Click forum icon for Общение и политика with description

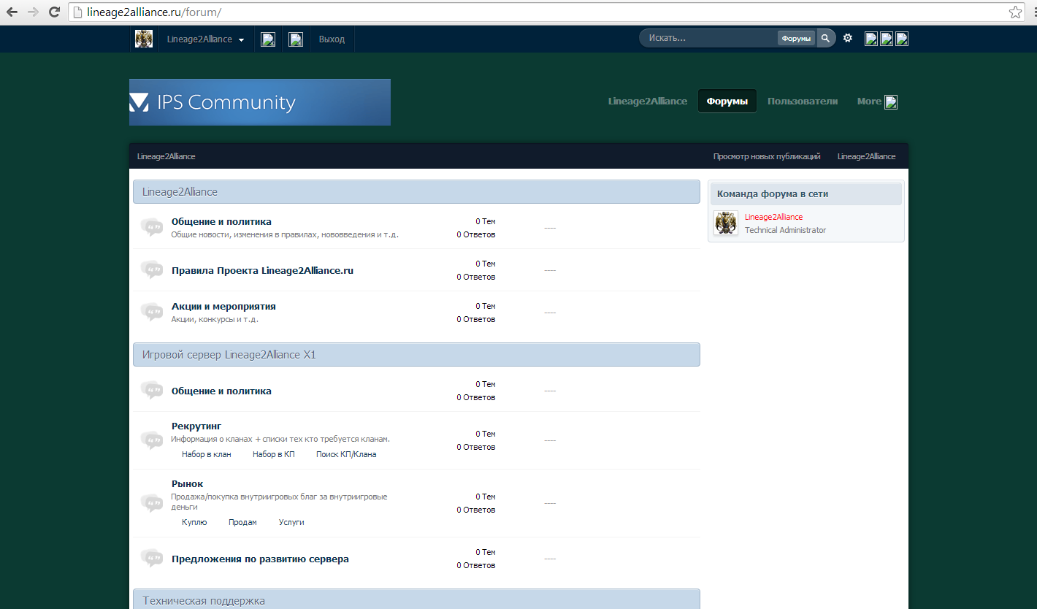pyautogui.click(x=152, y=228)
